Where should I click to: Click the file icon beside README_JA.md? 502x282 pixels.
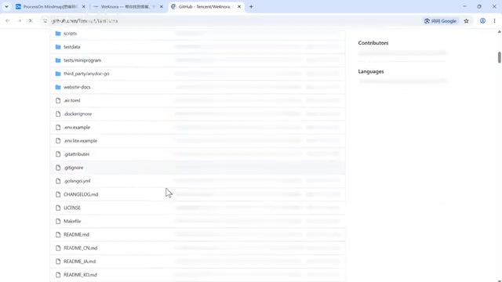58,262
